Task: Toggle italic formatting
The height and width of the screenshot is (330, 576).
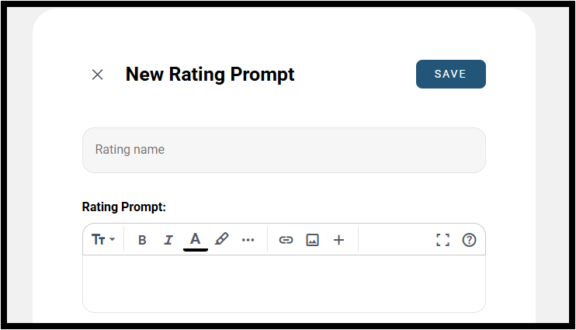Action: pyautogui.click(x=168, y=240)
